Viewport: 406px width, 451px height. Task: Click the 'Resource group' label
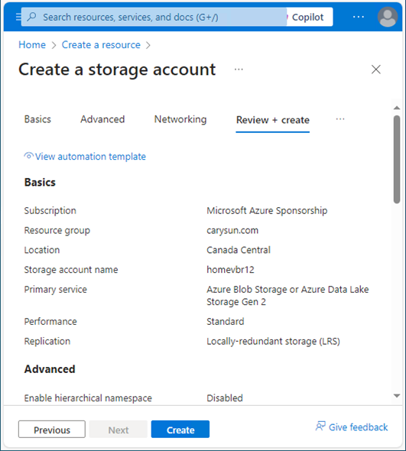coord(57,230)
